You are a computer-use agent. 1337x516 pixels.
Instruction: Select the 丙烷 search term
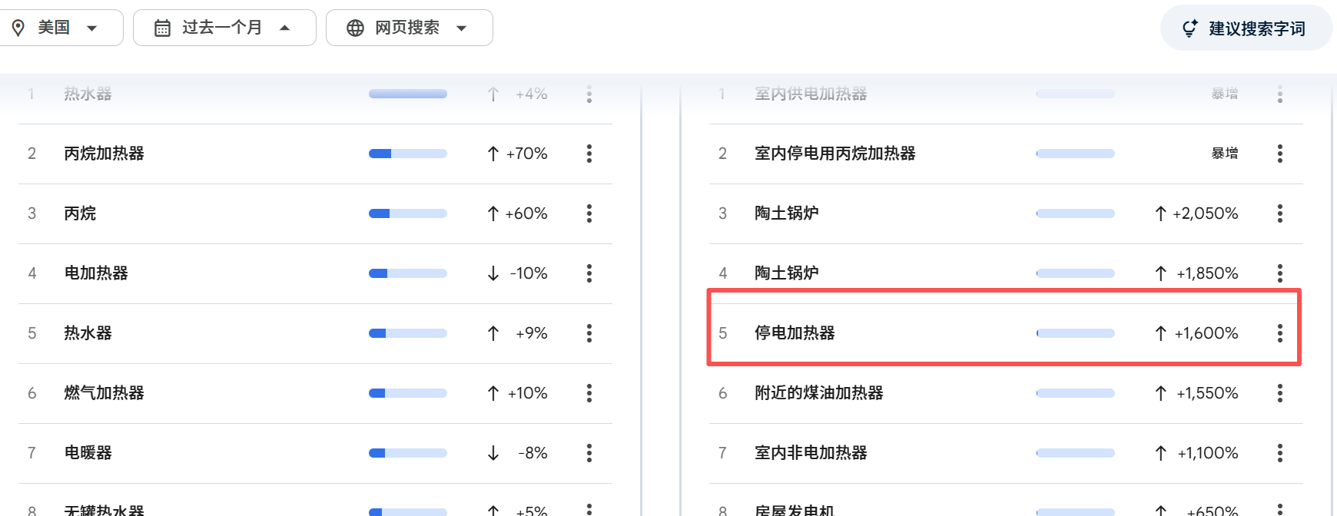80,213
